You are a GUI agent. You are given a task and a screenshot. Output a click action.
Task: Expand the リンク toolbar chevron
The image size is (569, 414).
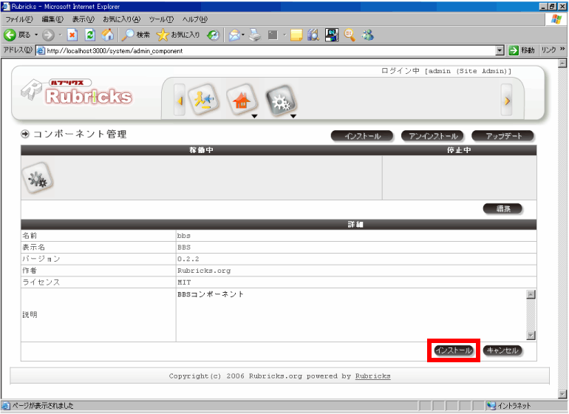pyautogui.click(x=562, y=49)
